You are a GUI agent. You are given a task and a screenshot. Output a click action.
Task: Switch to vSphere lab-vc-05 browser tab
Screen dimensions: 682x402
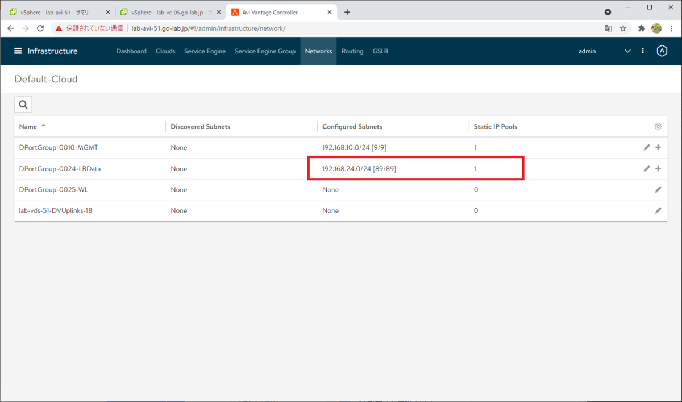[170, 12]
